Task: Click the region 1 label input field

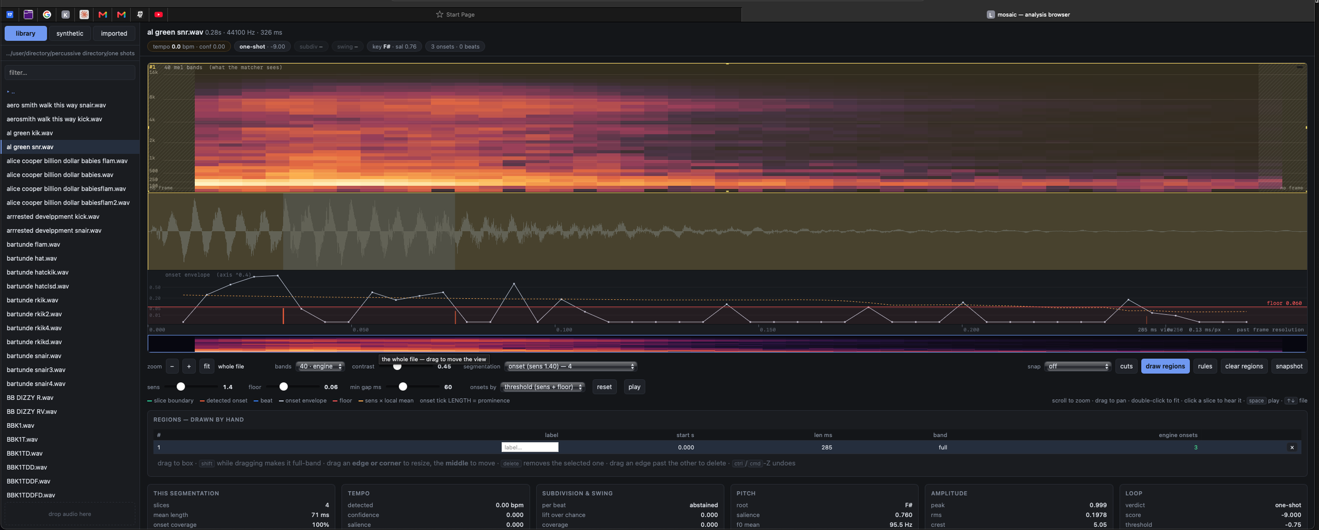Action: click(x=530, y=447)
